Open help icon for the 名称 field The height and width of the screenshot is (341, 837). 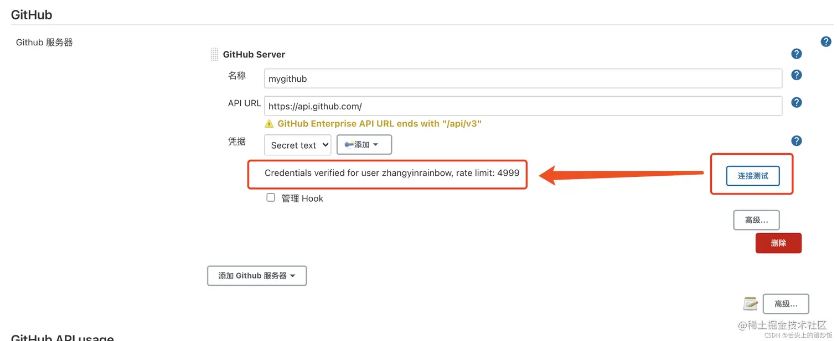pos(797,75)
